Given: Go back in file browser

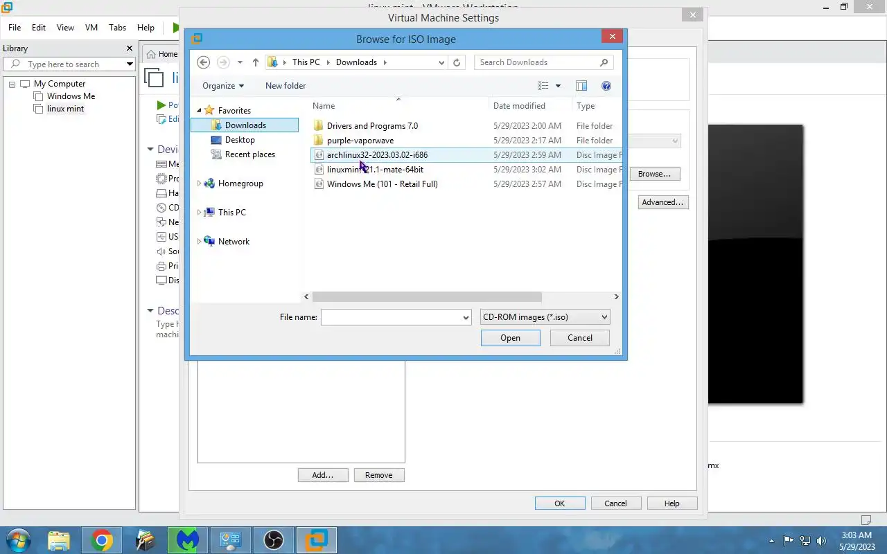Looking at the screenshot, I should (x=203, y=62).
